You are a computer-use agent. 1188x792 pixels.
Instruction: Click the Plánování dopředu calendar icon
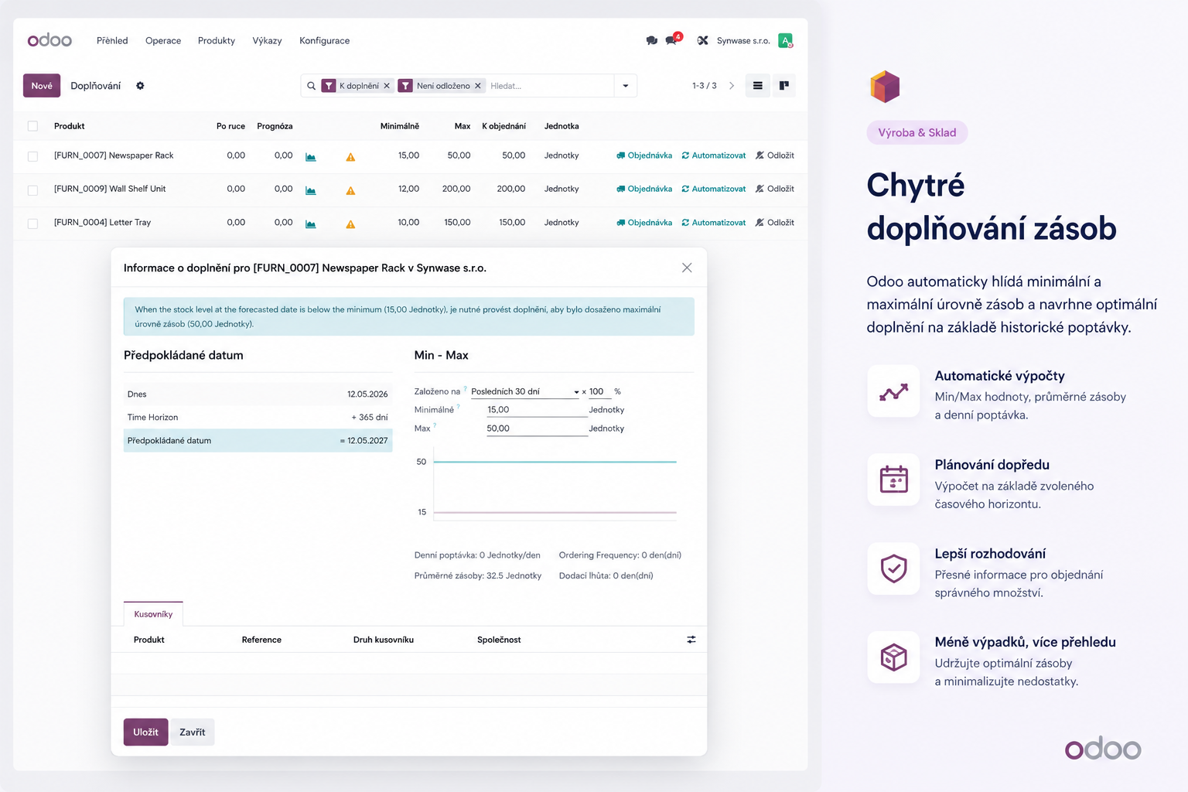point(893,480)
